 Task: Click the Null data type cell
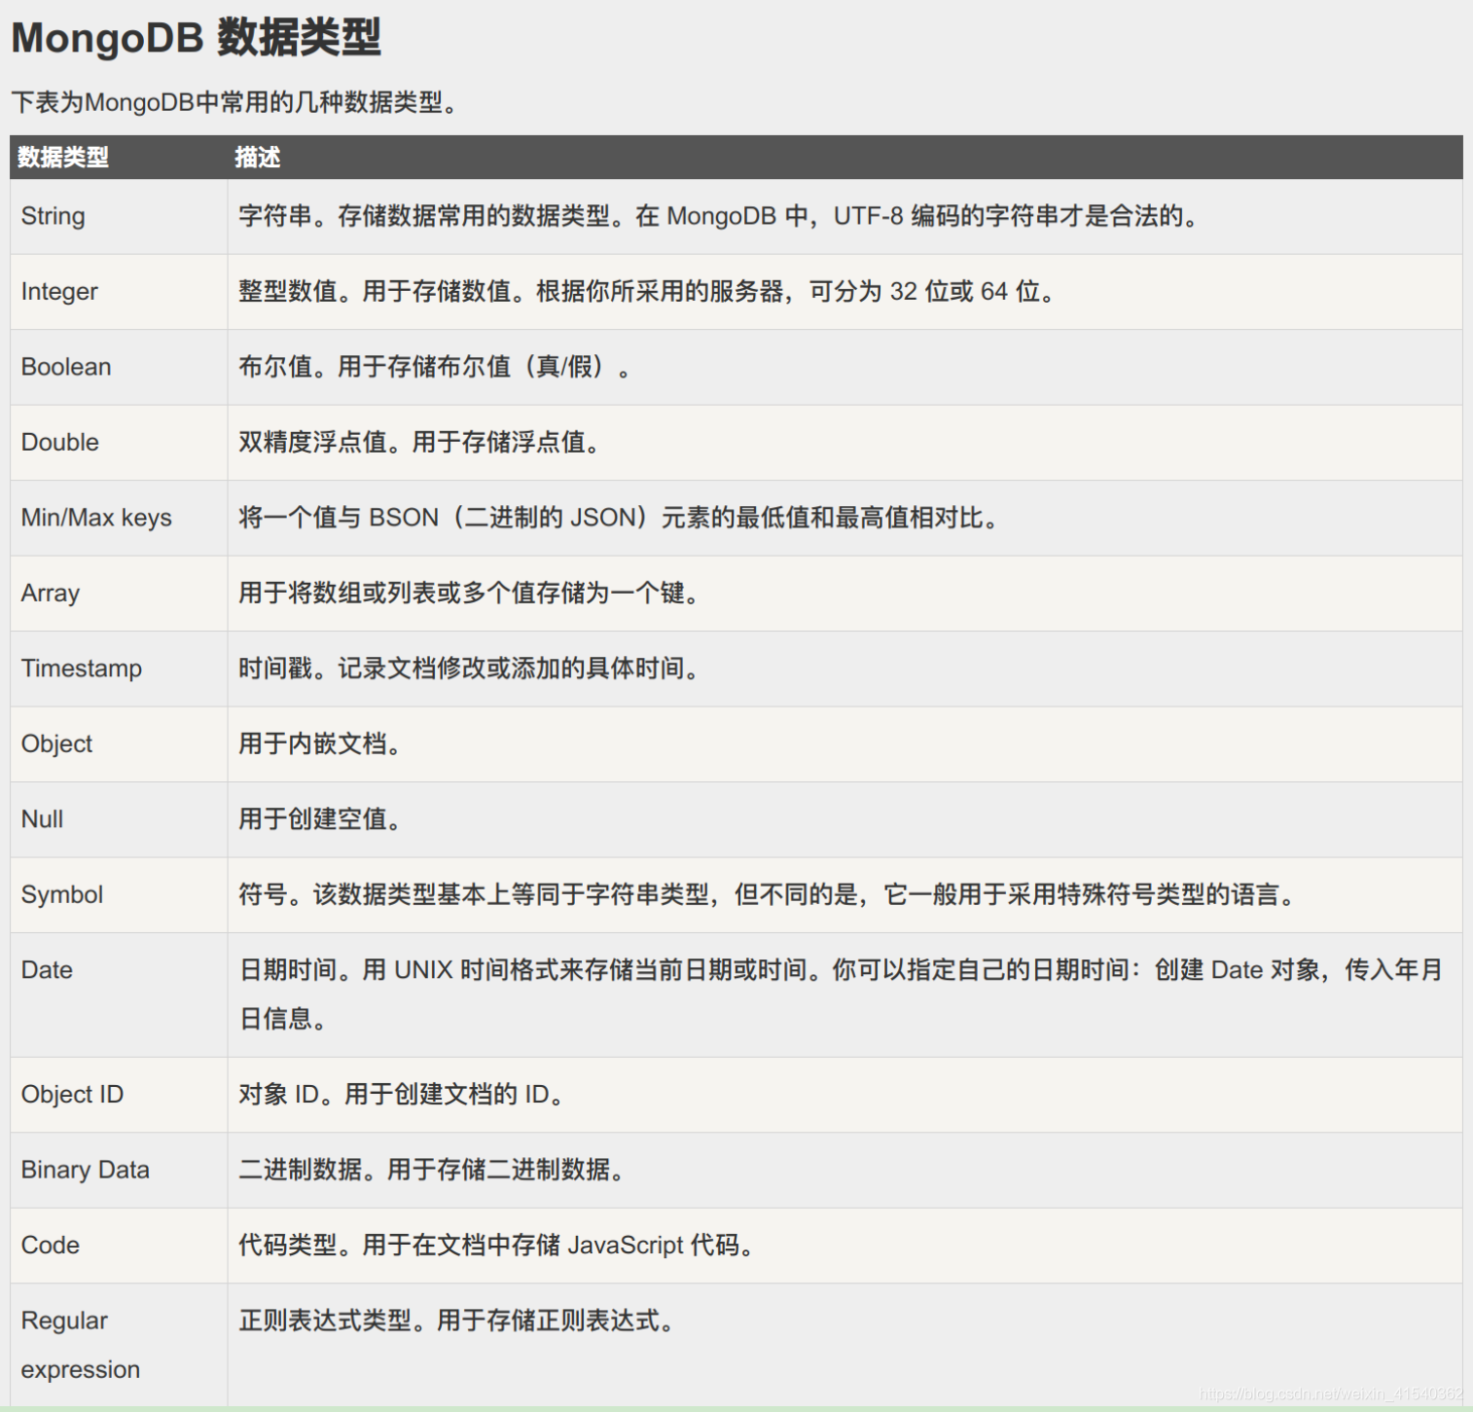pos(42,819)
